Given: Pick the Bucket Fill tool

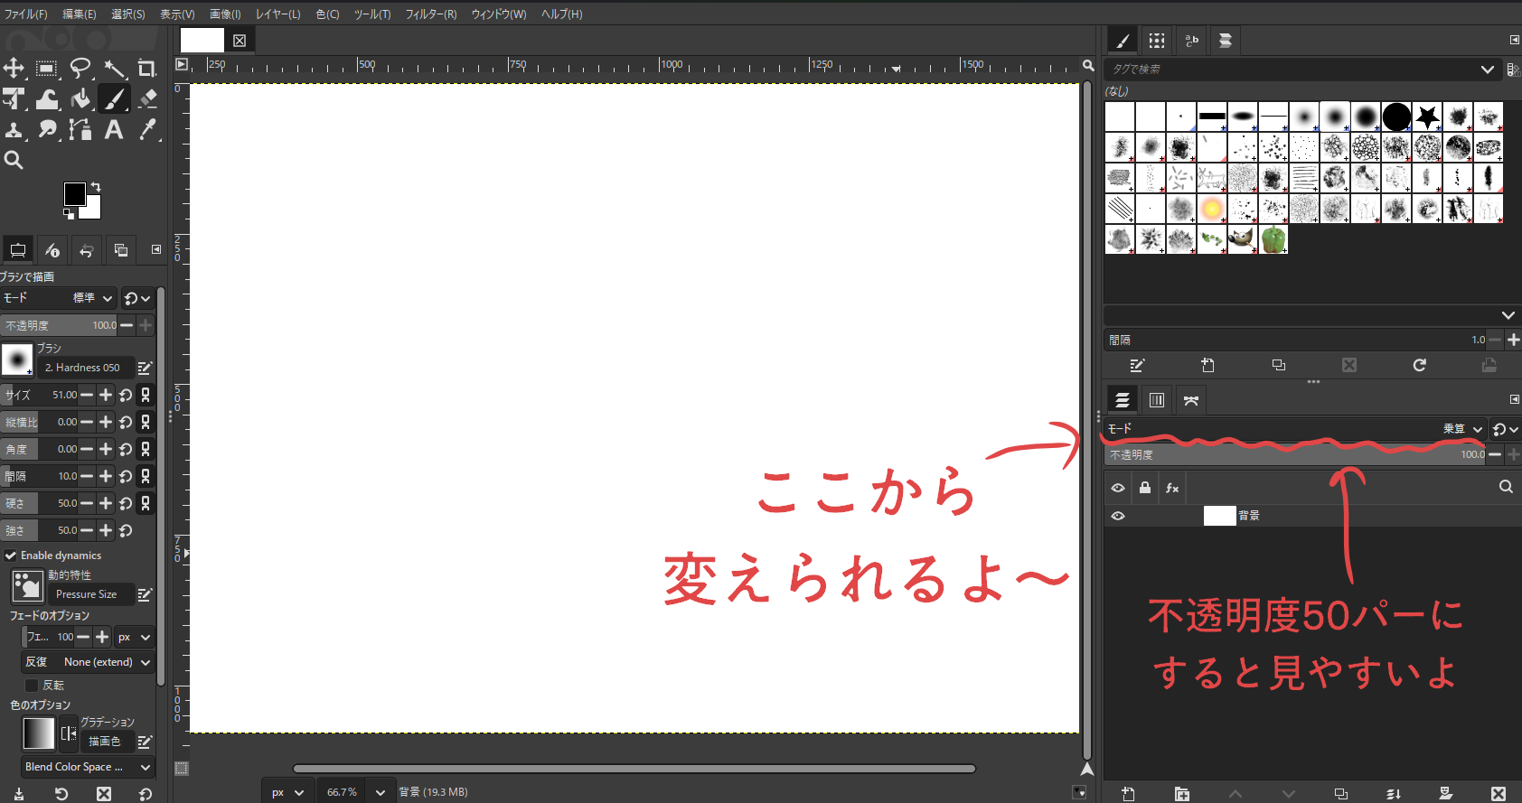Looking at the screenshot, I should pos(80,98).
